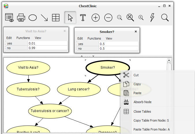The width and height of the screenshot is (195, 134).
Task: Select Copy Table From Node: S
Action: point(151,120)
